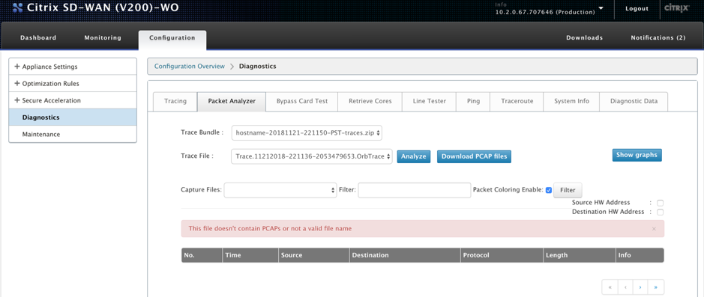Dismiss the PCAP error alert
The image size is (704, 297).
(654, 228)
